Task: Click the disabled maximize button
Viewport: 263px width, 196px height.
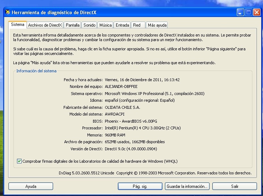Action: [248, 12]
